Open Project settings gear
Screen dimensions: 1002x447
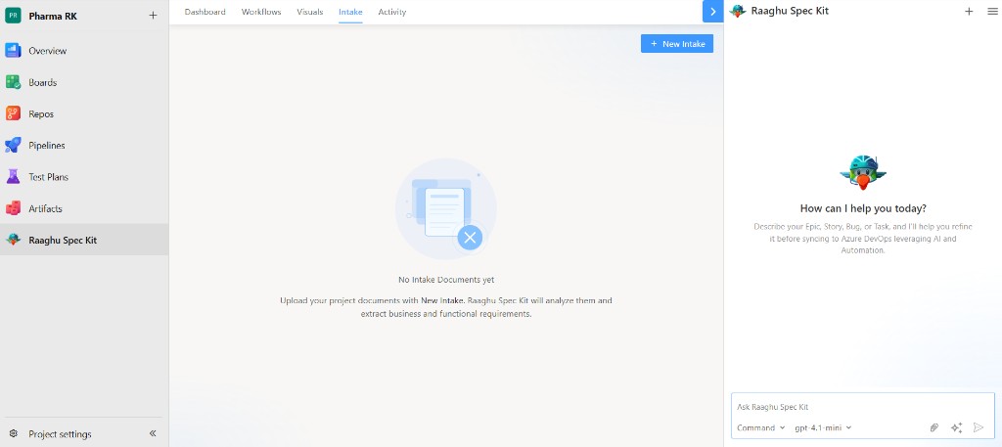click(13, 433)
